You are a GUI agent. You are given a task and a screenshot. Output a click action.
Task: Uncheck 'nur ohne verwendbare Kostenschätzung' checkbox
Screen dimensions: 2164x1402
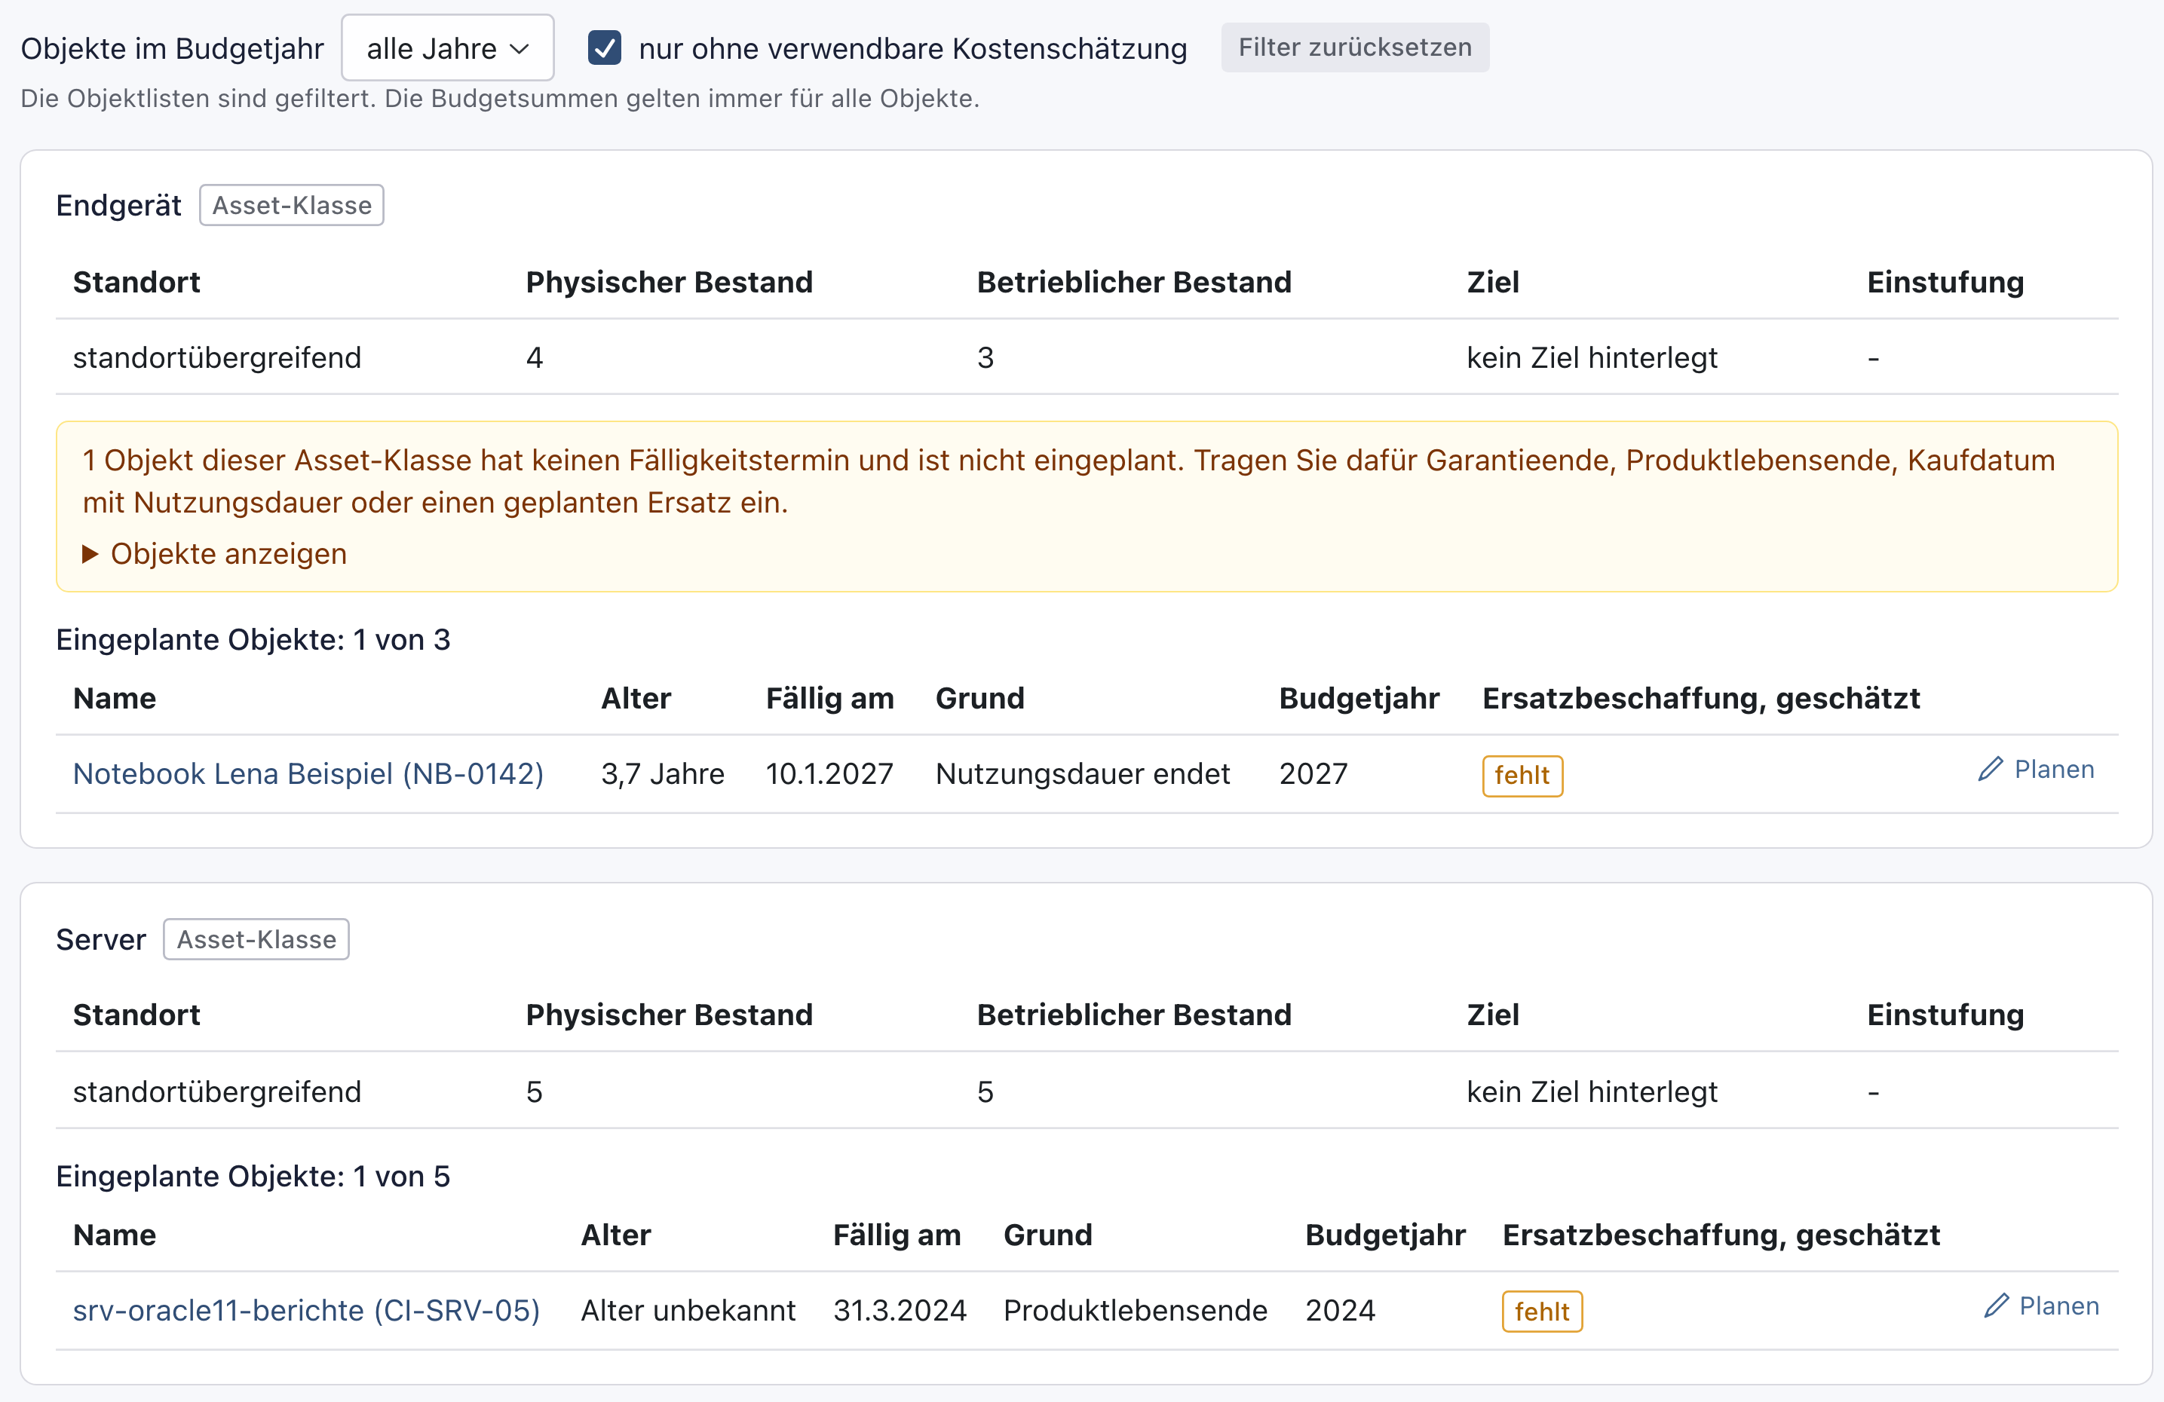(x=605, y=47)
